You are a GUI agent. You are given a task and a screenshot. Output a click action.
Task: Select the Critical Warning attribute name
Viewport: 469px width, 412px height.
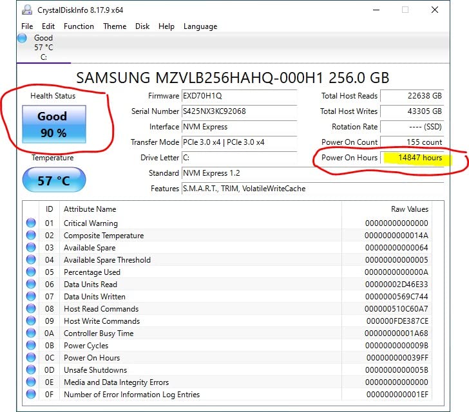(91, 223)
